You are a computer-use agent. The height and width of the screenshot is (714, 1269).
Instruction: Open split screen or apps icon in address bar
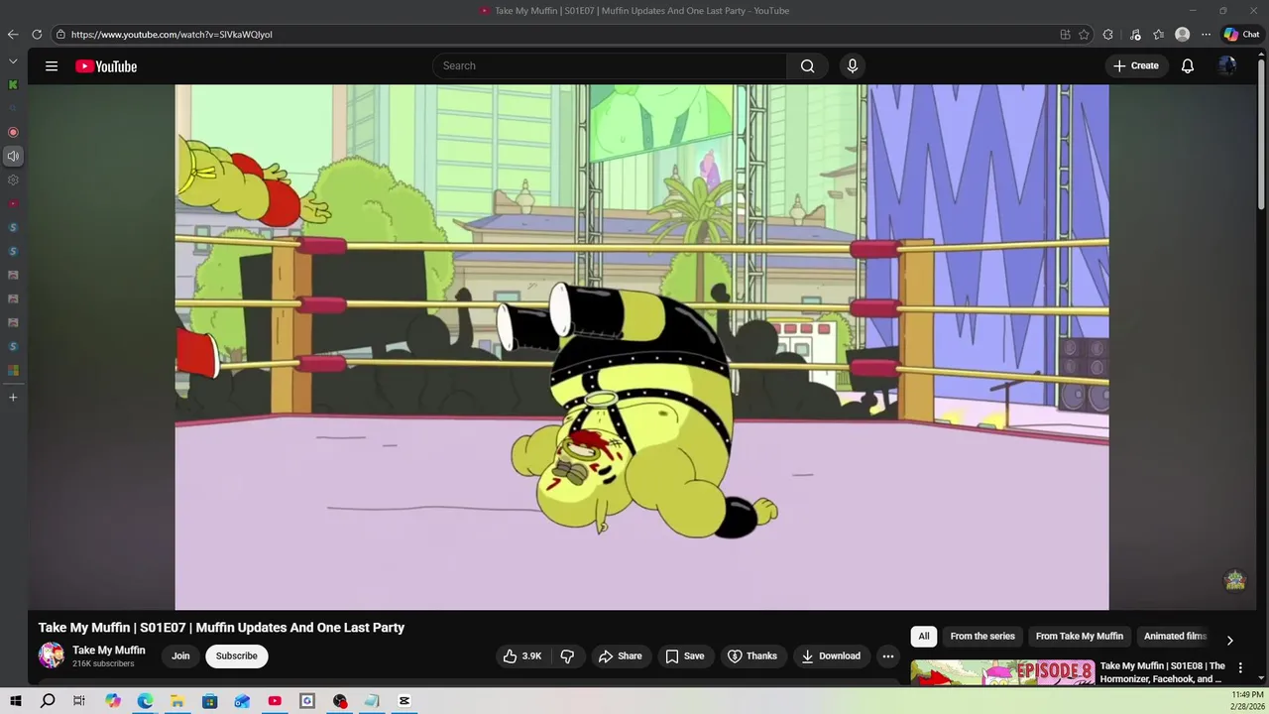click(1065, 35)
